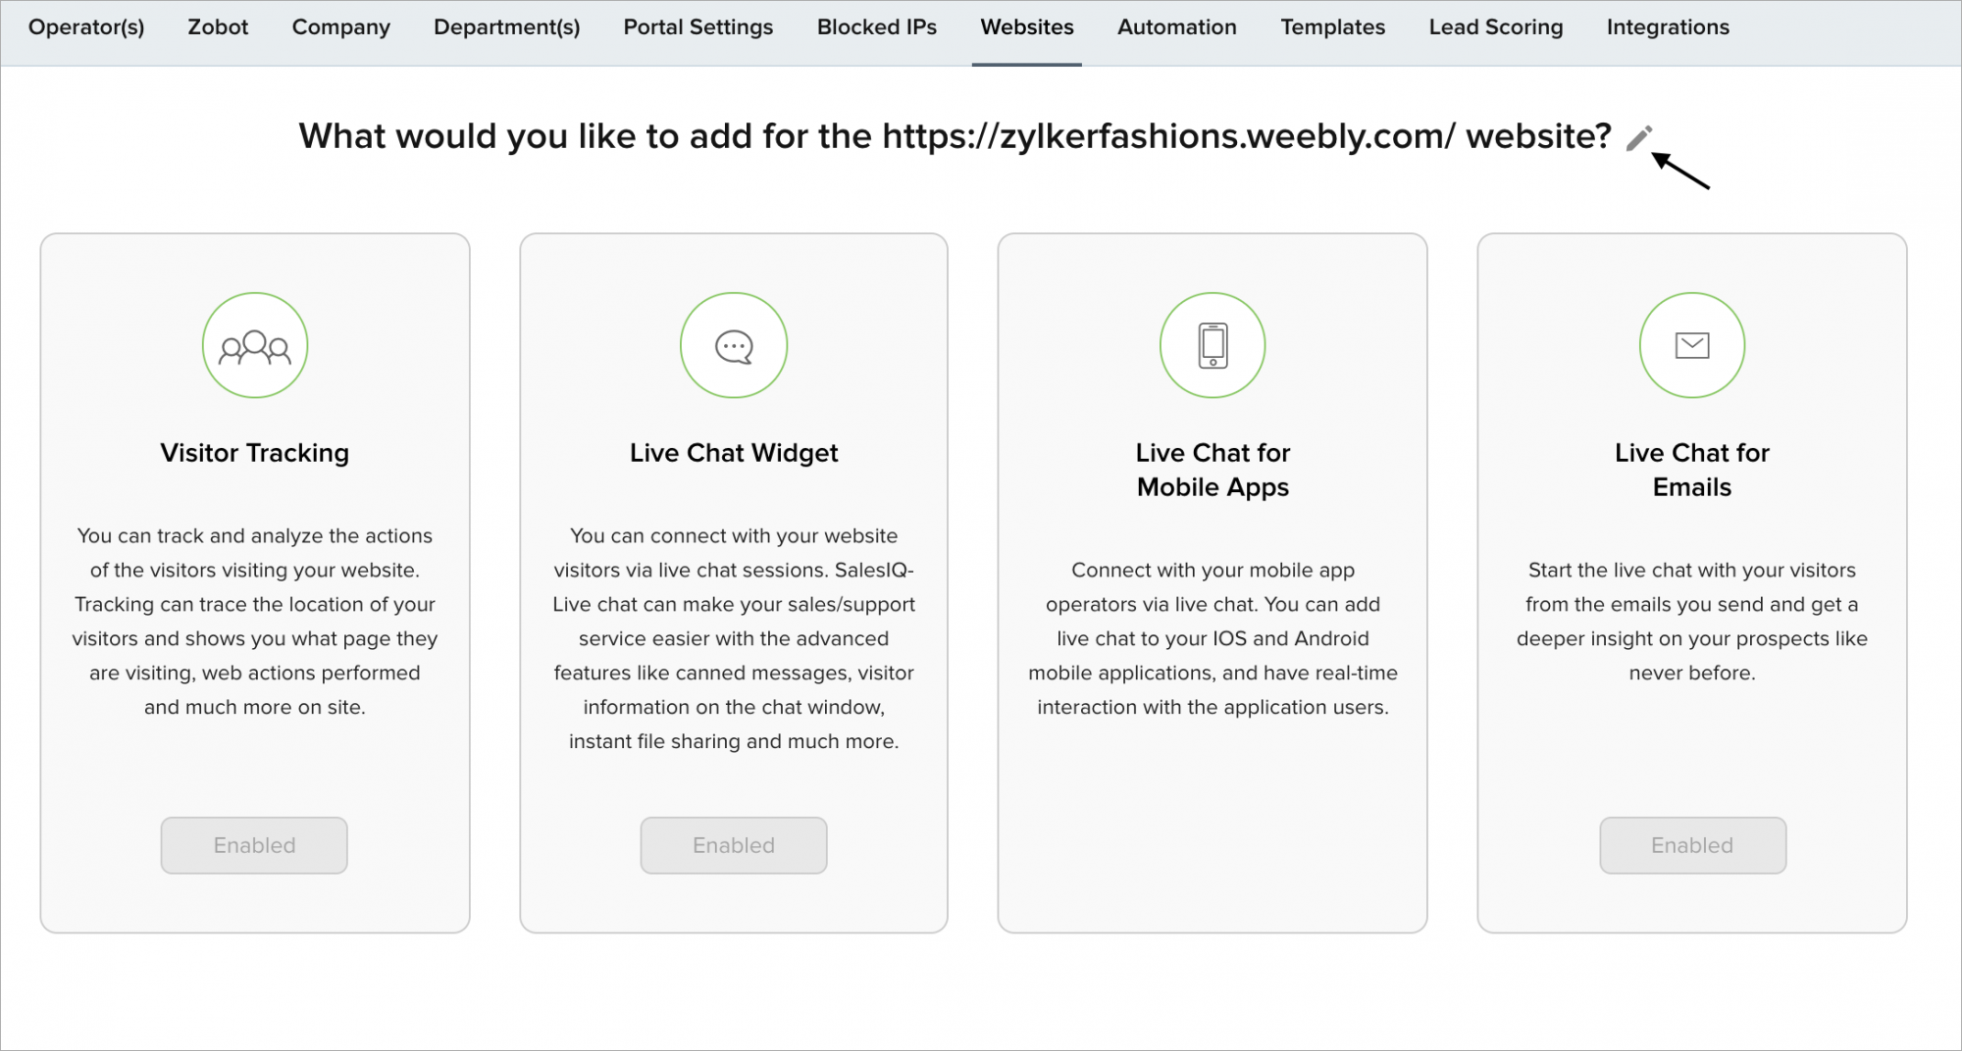Click the Live Chat for Emails title
1962x1051 pixels.
[x=1692, y=470]
